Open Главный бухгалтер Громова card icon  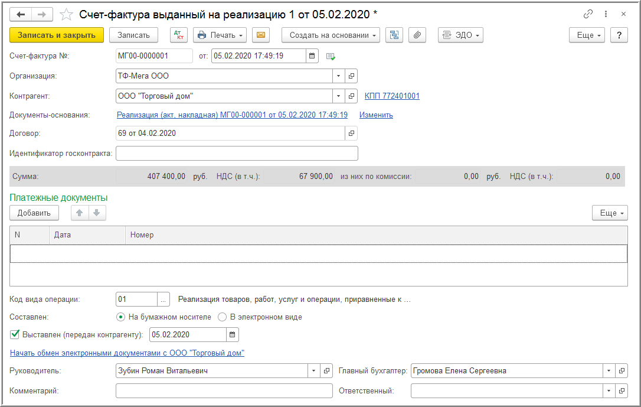622,370
